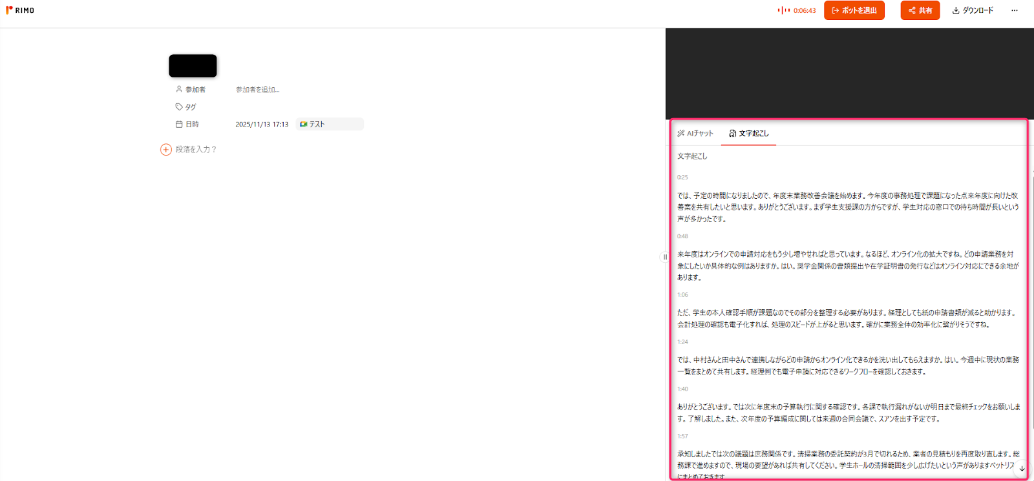1034x481 pixels.
Task: Click the ダウンロード button
Action: [973, 10]
